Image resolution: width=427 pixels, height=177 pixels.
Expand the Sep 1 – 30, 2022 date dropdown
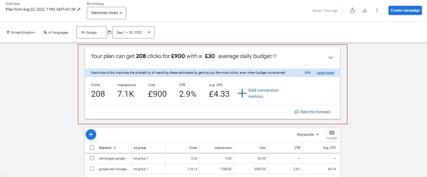click(x=134, y=32)
